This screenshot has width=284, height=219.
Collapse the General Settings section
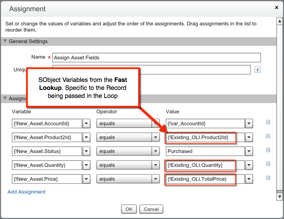click(5, 41)
